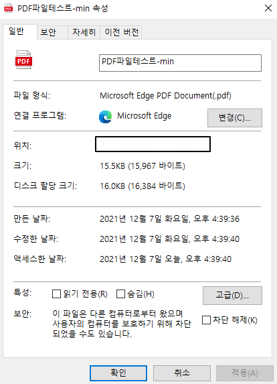Image resolution: width=277 pixels, height=384 pixels.
Task: Click the Microsoft Edge program name text
Action: coord(145,116)
